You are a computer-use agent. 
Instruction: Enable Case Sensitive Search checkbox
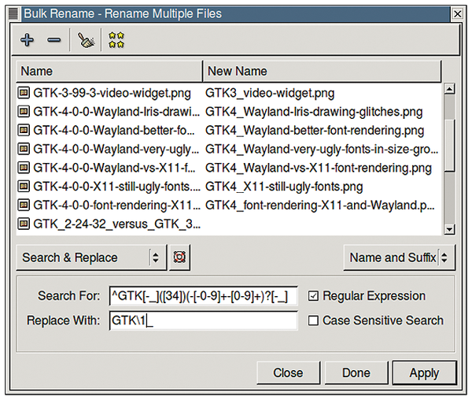[x=313, y=320]
